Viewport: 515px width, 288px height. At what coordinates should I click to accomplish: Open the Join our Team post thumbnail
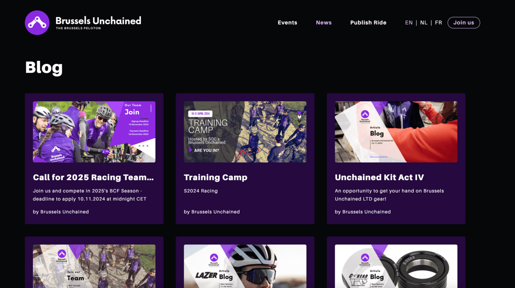pos(94,266)
